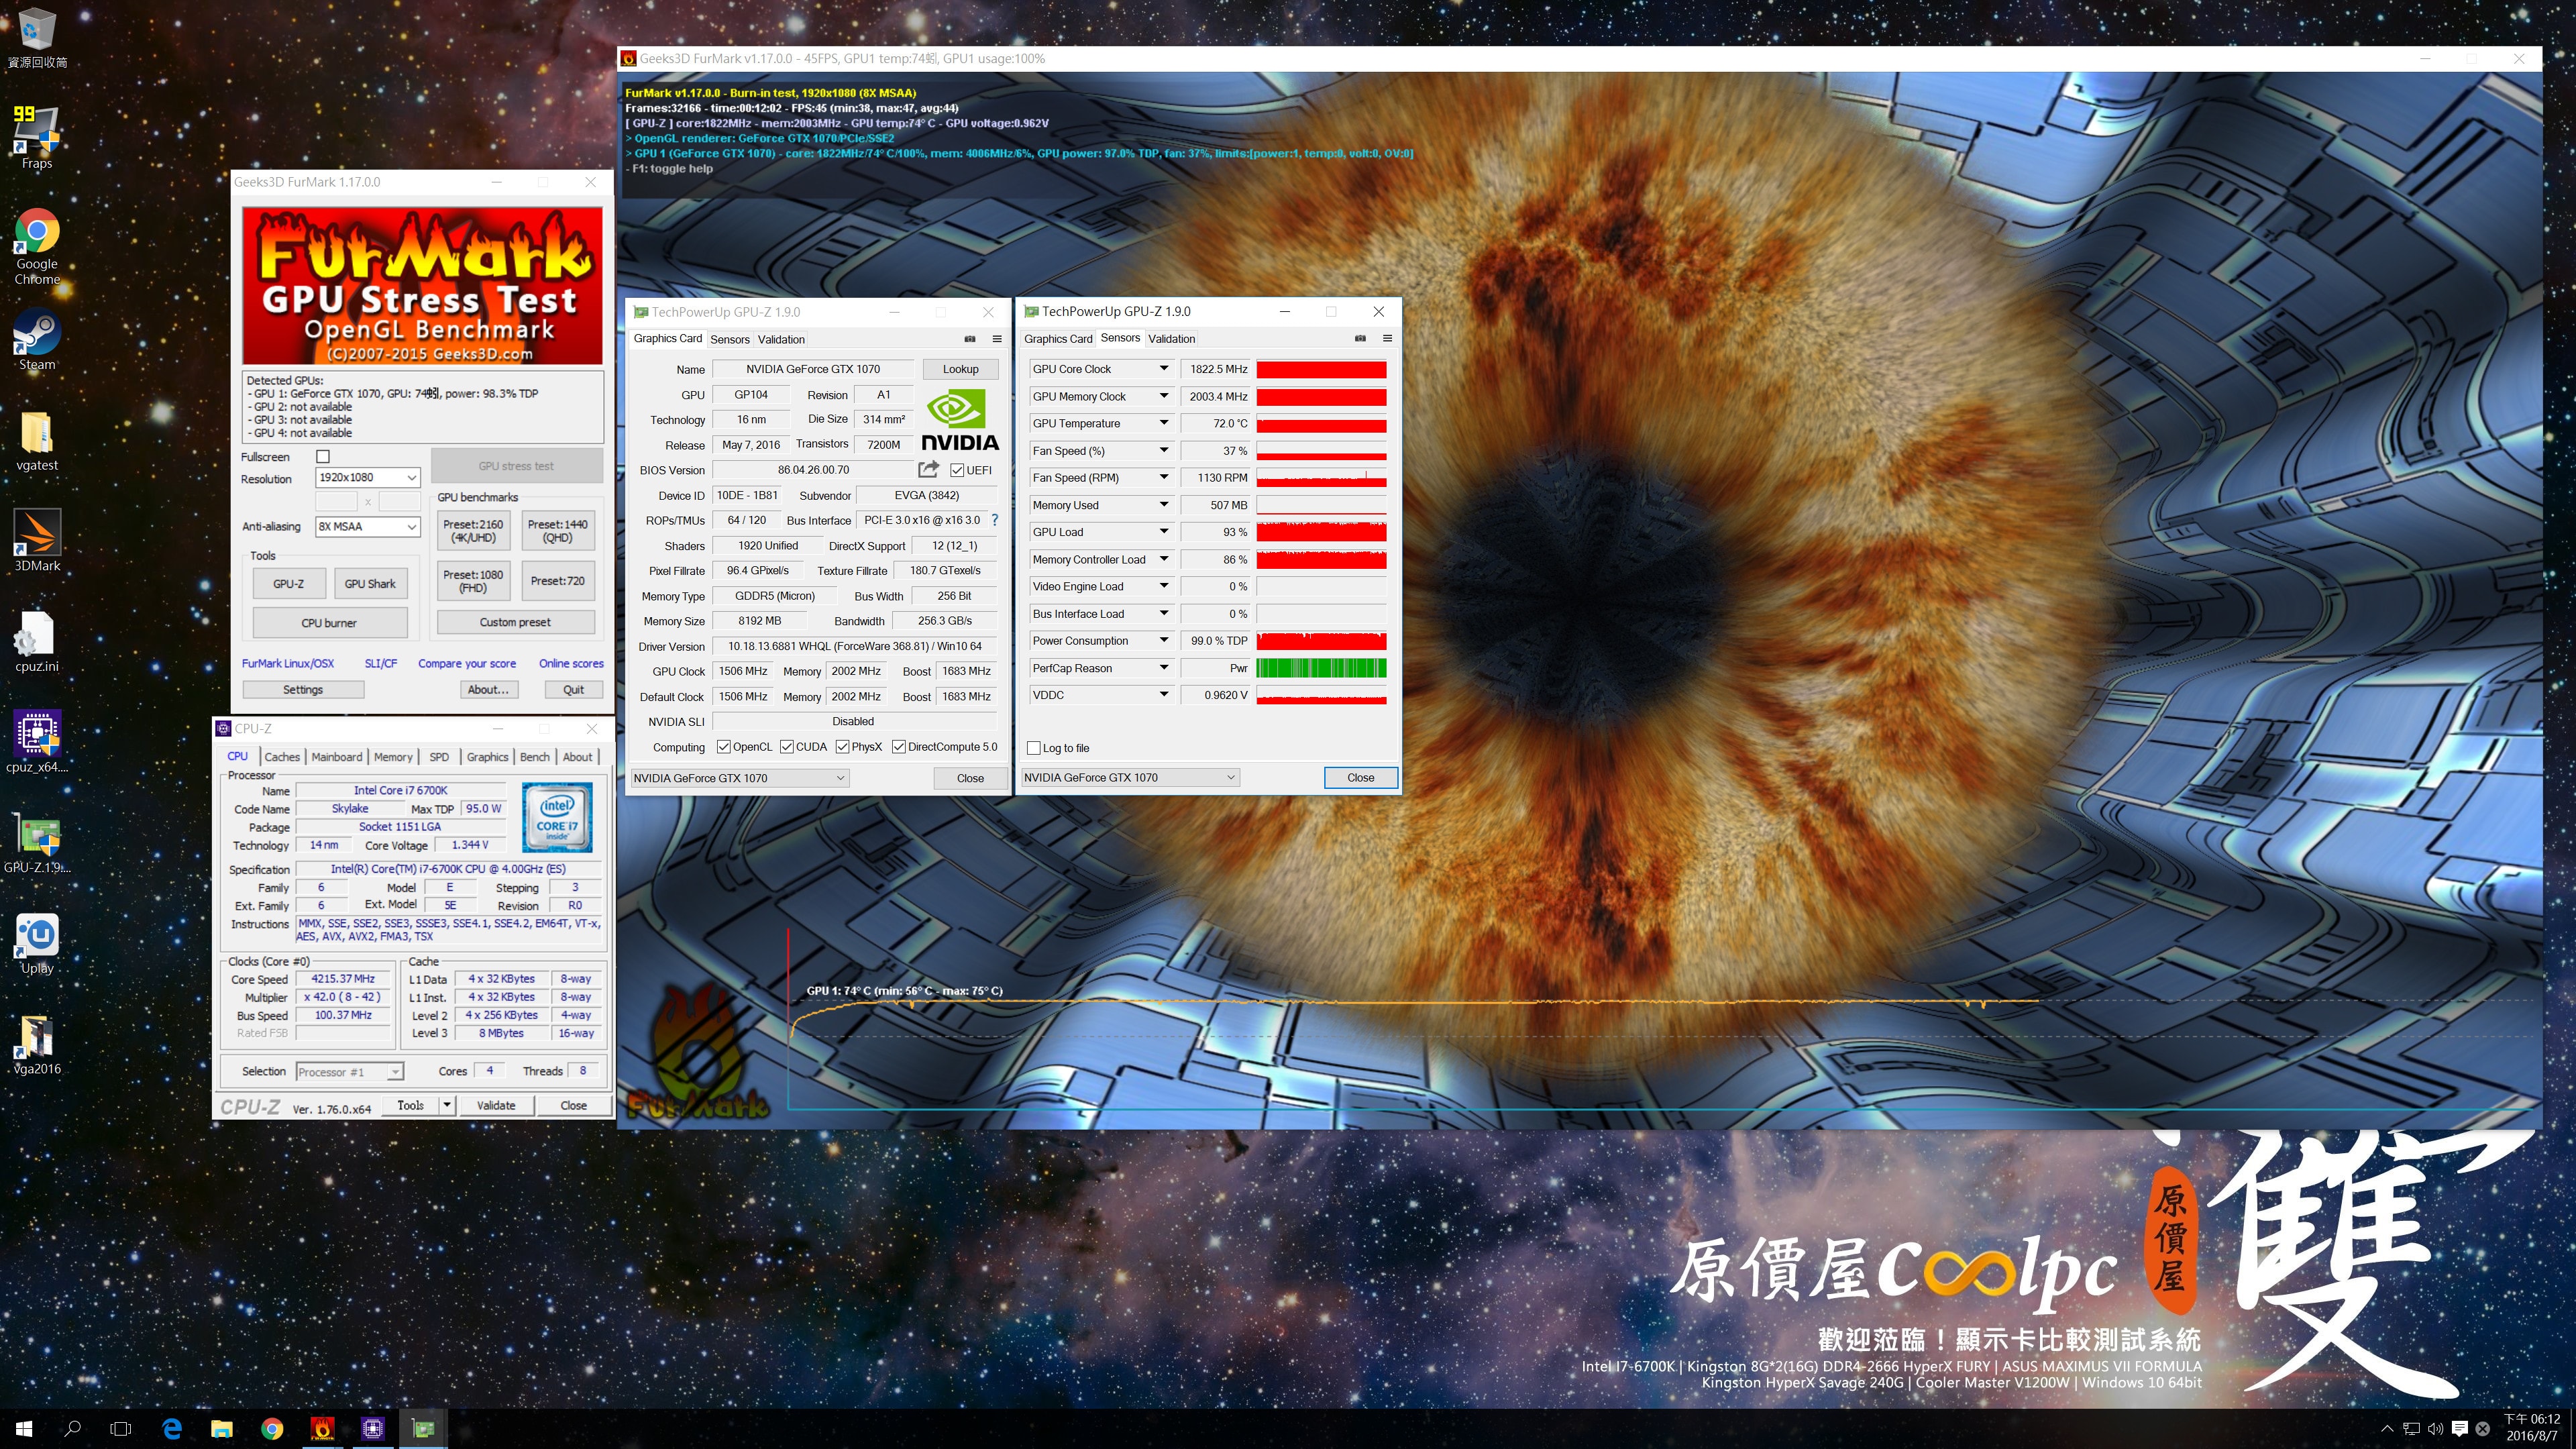Expand the PerfCap Reason sensor dropdown
Image resolution: width=2576 pixels, height=1449 pixels.
point(1164,668)
